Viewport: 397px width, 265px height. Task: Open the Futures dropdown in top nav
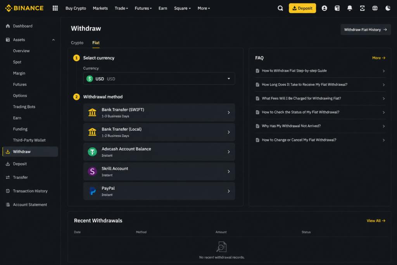pyautogui.click(x=143, y=8)
